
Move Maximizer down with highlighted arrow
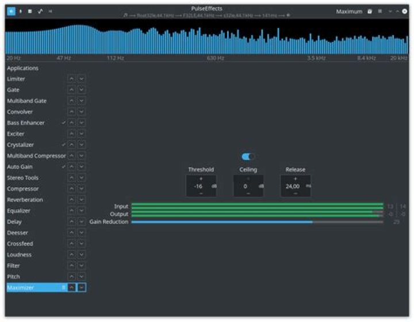tap(82, 287)
